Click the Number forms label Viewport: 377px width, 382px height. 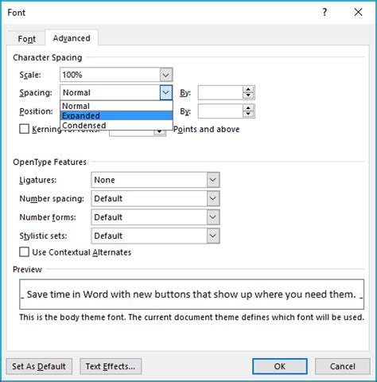click(x=48, y=217)
